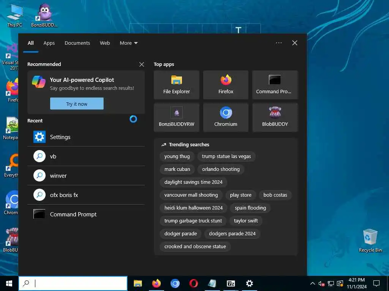
Task: Dismiss the Recommended section
Action: point(142,64)
